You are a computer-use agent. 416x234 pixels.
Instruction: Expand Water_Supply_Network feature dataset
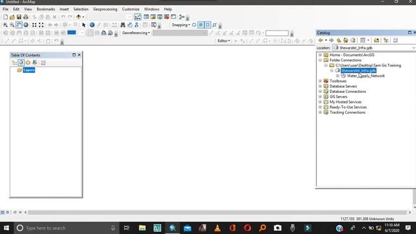337,76
